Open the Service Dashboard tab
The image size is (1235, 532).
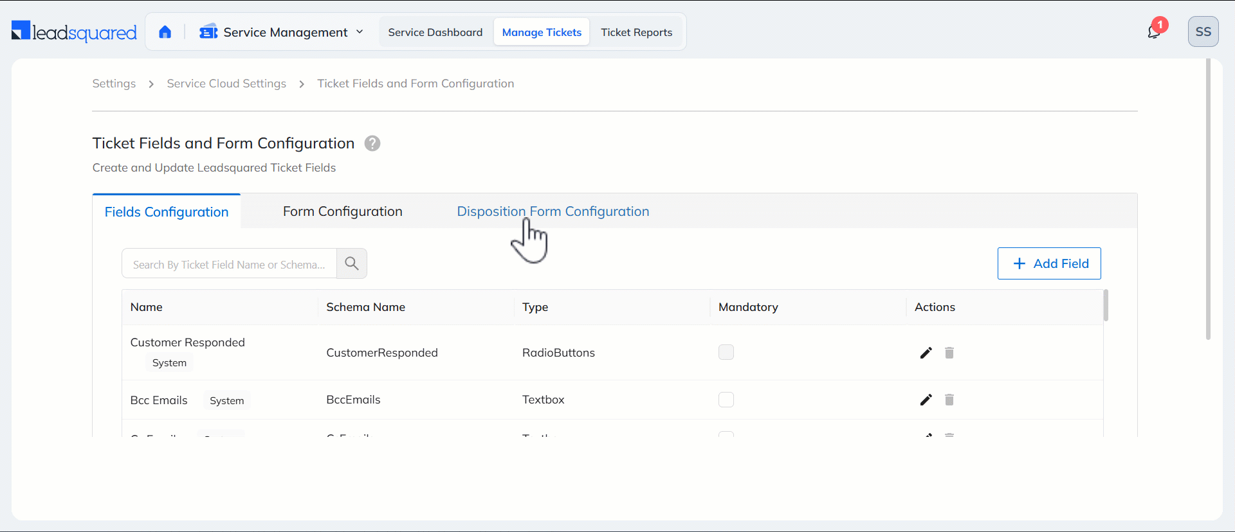(x=435, y=32)
